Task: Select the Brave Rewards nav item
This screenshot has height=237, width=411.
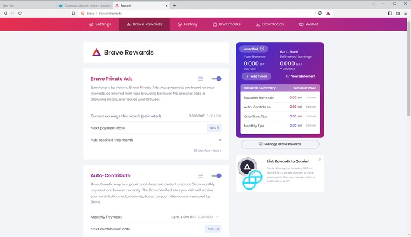Action: [x=144, y=24]
